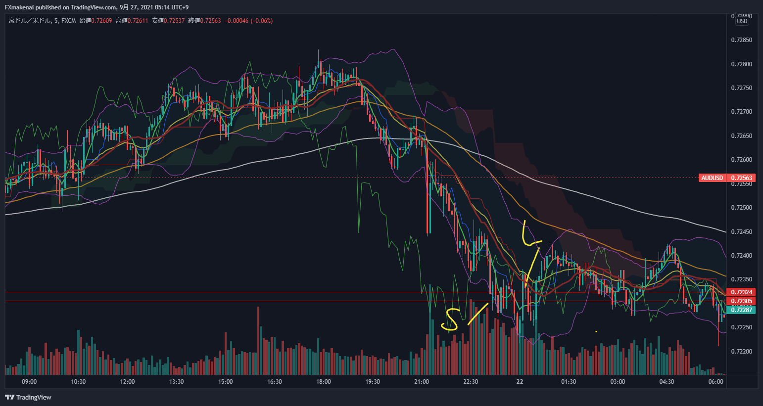This screenshot has width=763, height=406.
Task: Click the 0.72850 price axis label
Action: (741, 40)
